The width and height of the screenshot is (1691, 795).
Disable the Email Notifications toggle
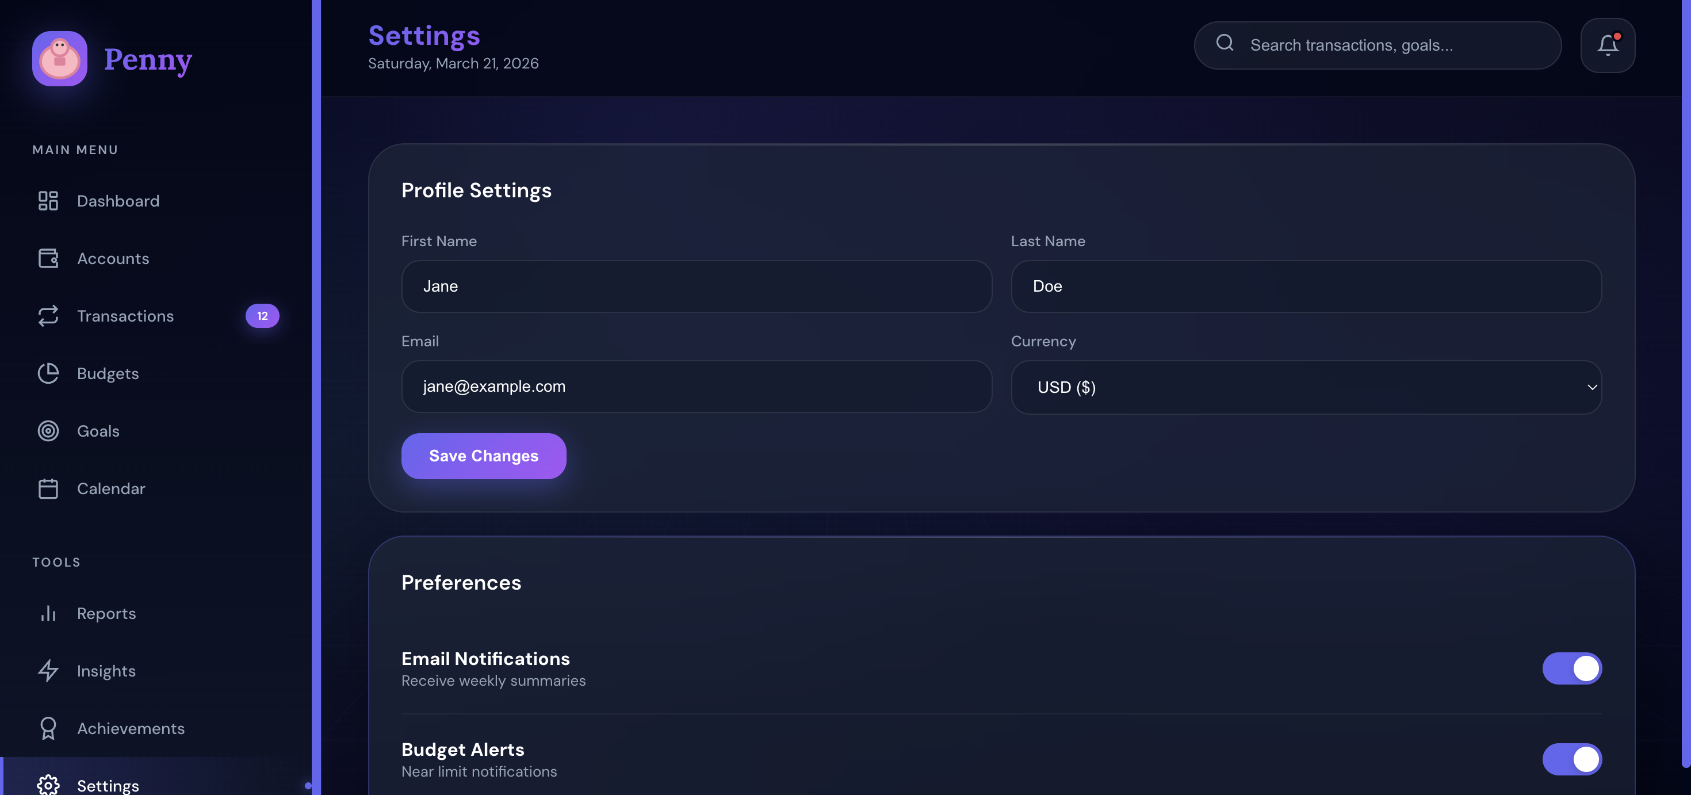pos(1571,668)
